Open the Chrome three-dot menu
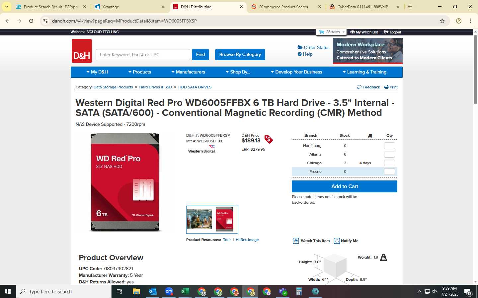This screenshot has height=298, width=478. [x=471, y=21]
